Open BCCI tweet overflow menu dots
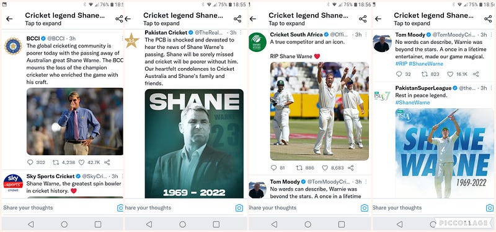Screen dimensions: 496x232 coord(122,38)
